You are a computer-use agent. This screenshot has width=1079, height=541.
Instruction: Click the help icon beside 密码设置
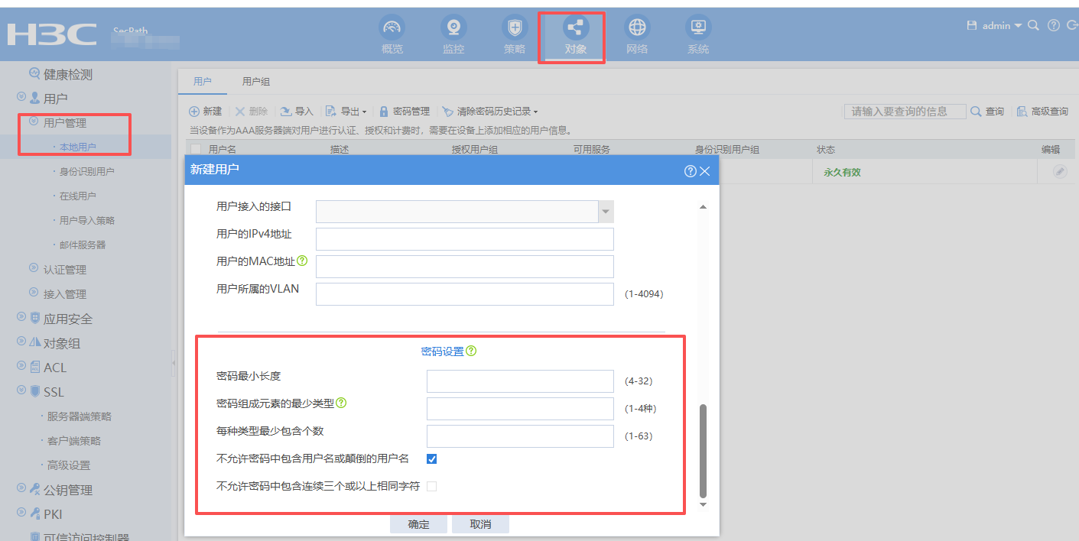(472, 351)
